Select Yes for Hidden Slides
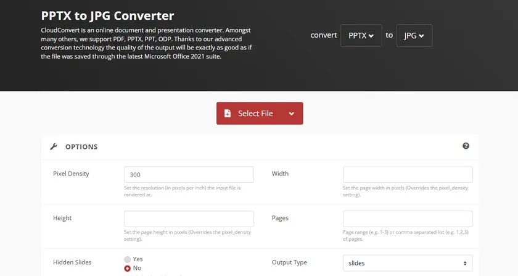The width and height of the screenshot is (518, 276). click(128, 259)
